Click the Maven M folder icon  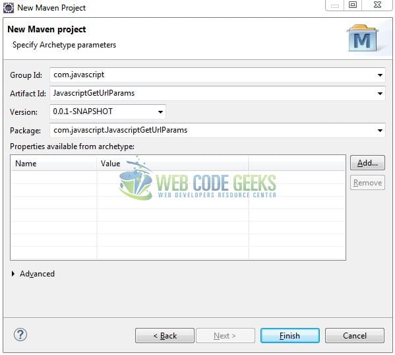pyautogui.click(x=362, y=38)
